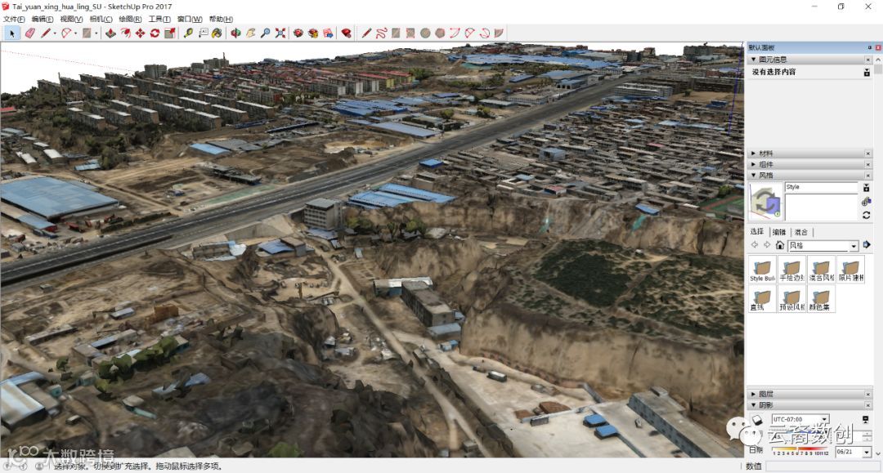The height and width of the screenshot is (473, 883).
Task: Collapse the 图元信息 panel
Action: [754, 59]
